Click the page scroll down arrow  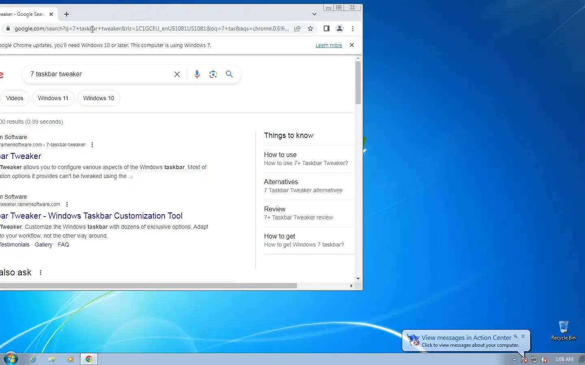point(358,279)
